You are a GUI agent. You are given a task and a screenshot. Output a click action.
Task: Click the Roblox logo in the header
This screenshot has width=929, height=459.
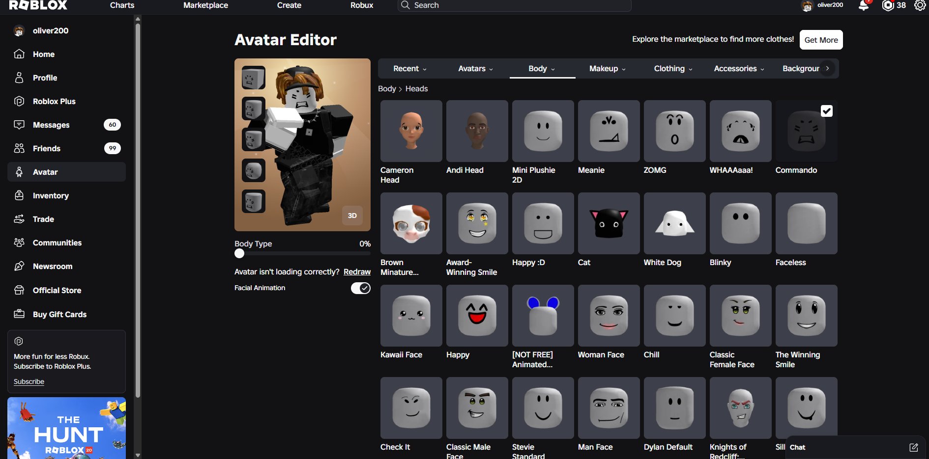tap(38, 5)
